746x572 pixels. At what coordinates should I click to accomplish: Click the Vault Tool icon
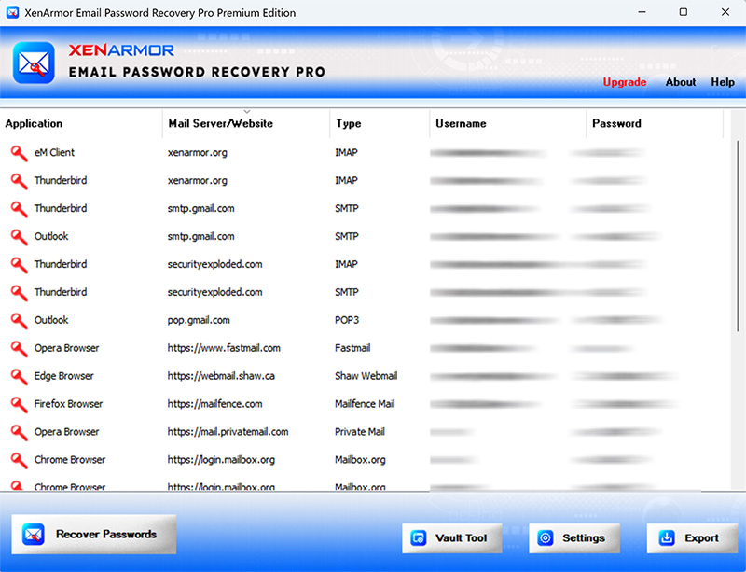(418, 538)
